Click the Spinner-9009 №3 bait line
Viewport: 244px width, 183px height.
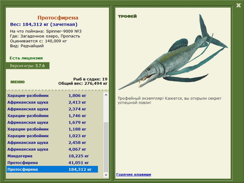(46, 31)
